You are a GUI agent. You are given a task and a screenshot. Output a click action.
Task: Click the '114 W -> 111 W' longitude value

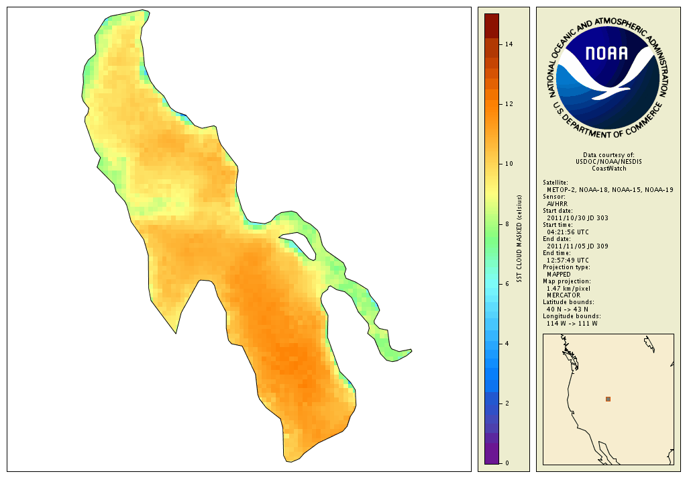pyautogui.click(x=572, y=324)
